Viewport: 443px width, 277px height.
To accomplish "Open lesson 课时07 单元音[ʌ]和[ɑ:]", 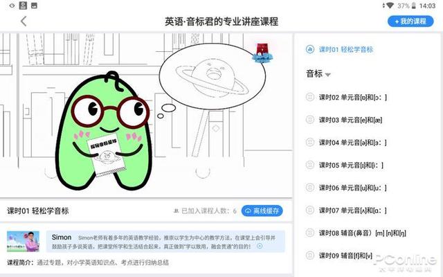I will [x=352, y=211].
